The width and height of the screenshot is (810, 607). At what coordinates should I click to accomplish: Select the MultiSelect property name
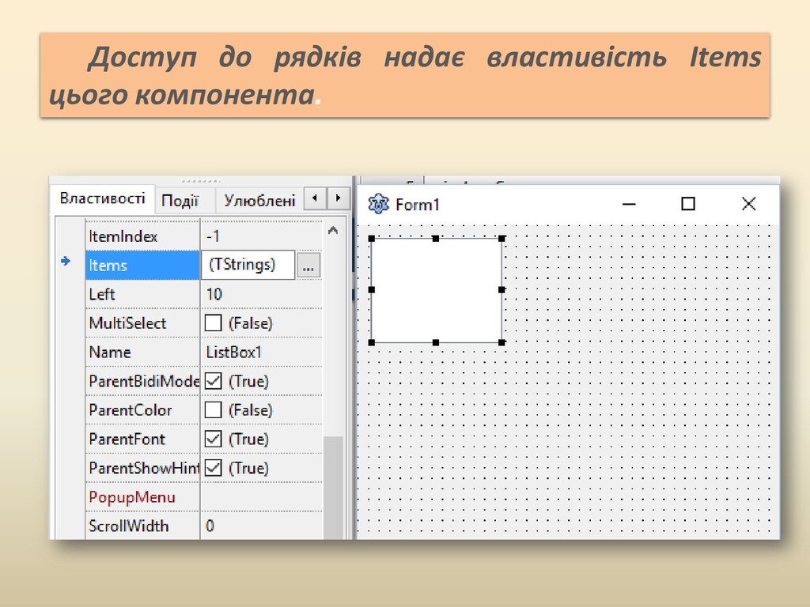pos(127,323)
